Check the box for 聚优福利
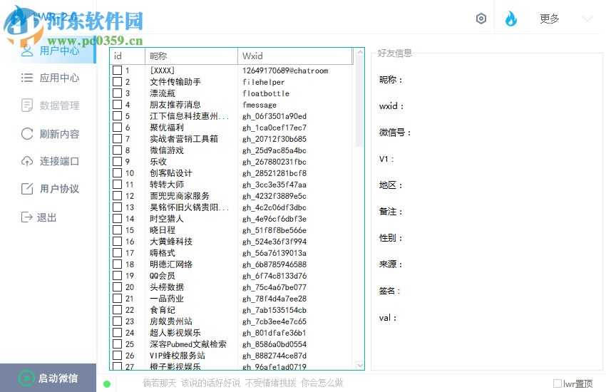 pyautogui.click(x=117, y=127)
